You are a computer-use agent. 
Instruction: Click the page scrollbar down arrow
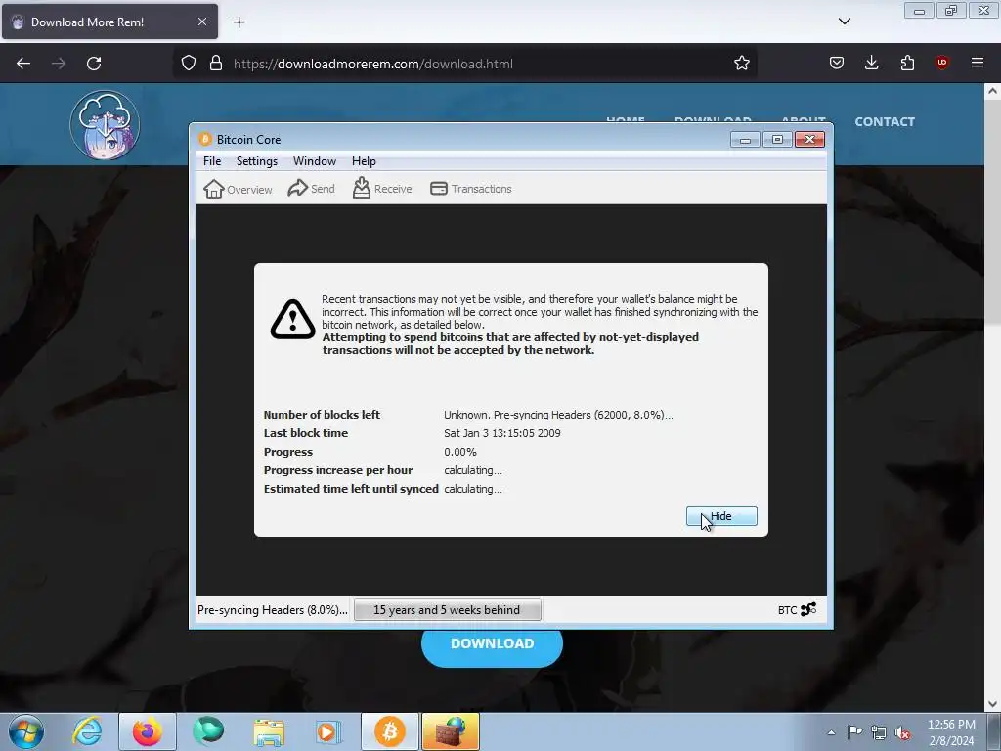point(992,704)
